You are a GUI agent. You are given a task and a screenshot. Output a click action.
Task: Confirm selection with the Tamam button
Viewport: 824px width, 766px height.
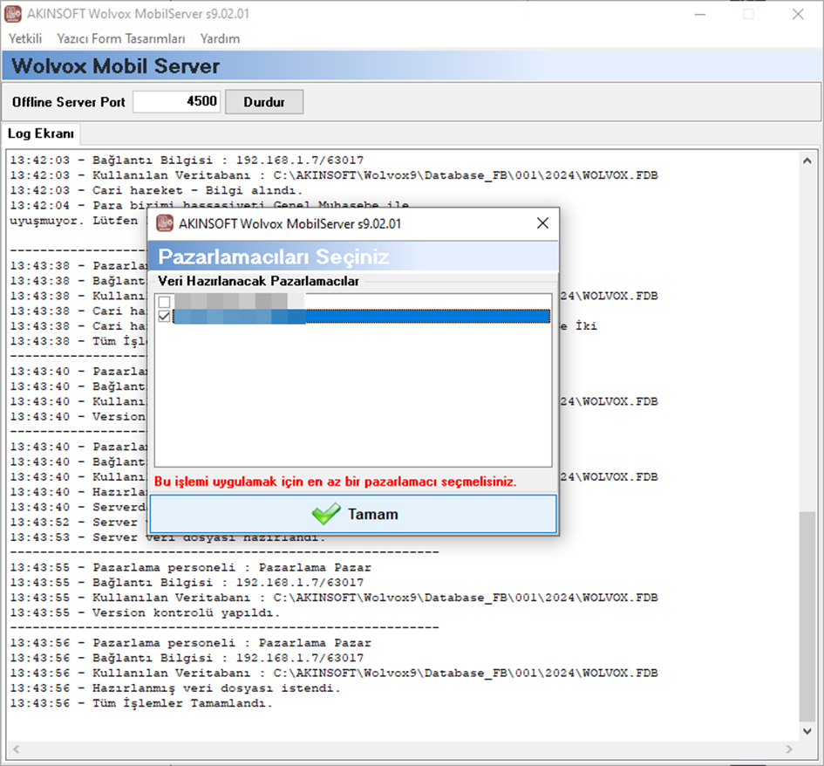(353, 514)
